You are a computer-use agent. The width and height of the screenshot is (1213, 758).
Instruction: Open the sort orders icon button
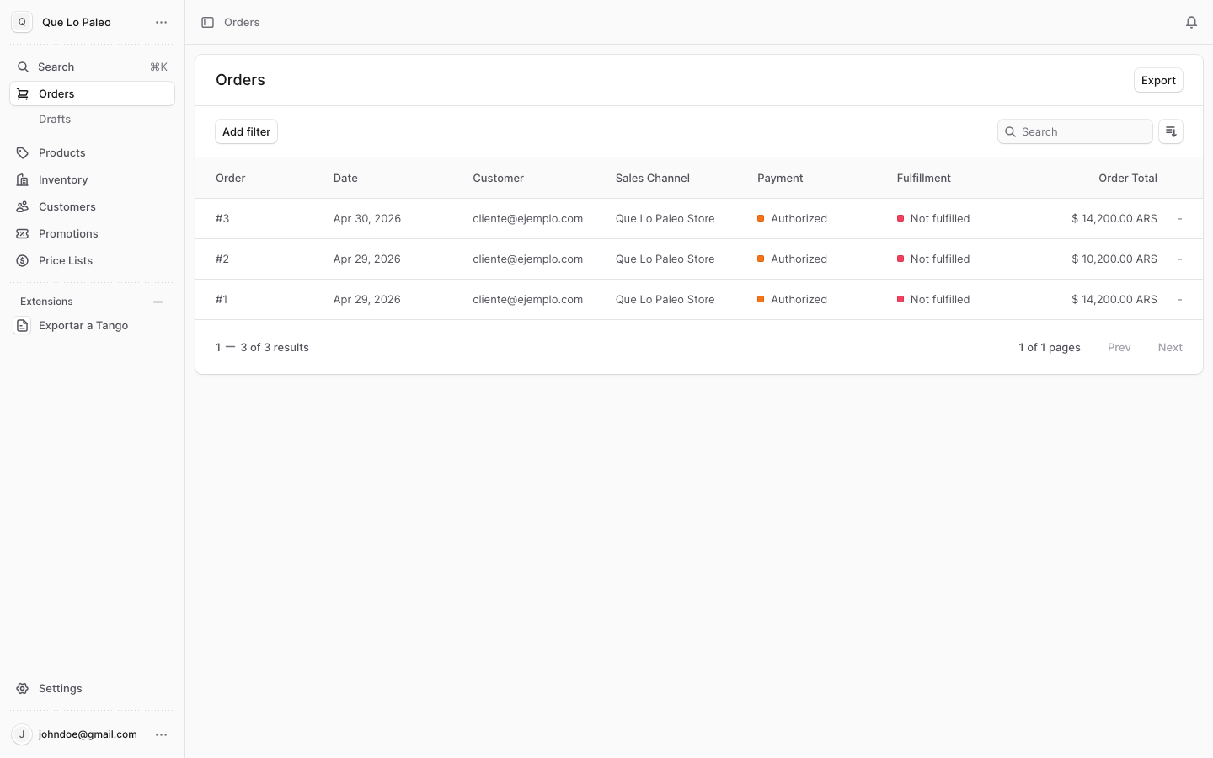pyautogui.click(x=1171, y=131)
